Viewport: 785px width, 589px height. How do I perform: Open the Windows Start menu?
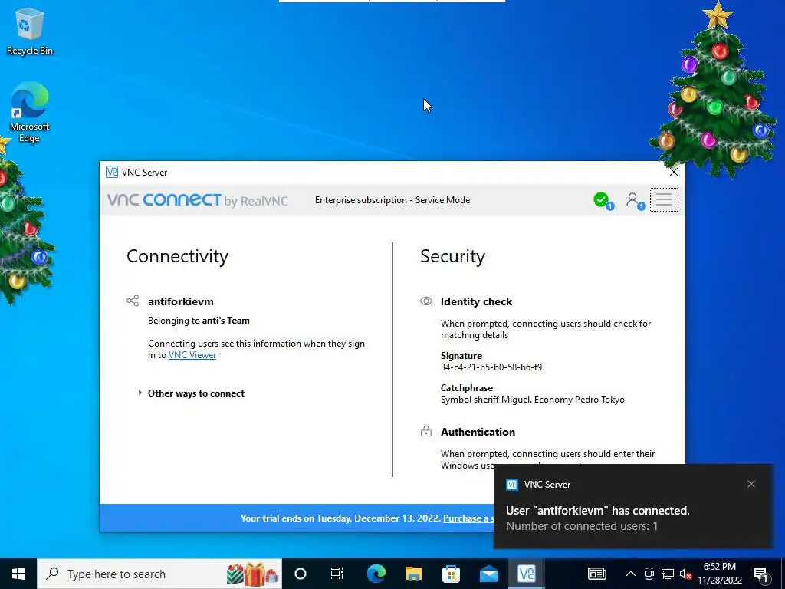[x=18, y=574]
